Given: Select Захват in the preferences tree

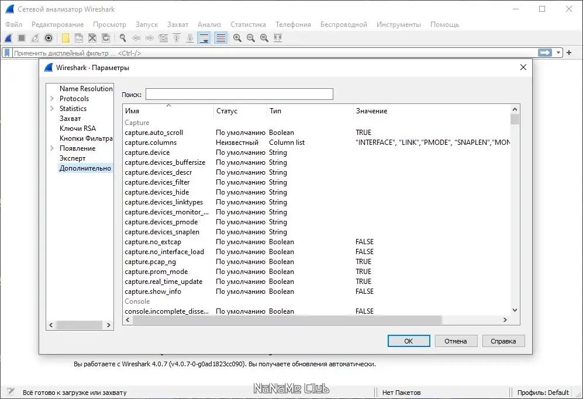Looking at the screenshot, I should pyautogui.click(x=70, y=119).
